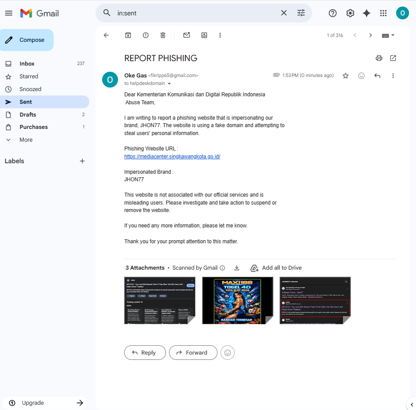Open the account avatar menu

[402, 13]
